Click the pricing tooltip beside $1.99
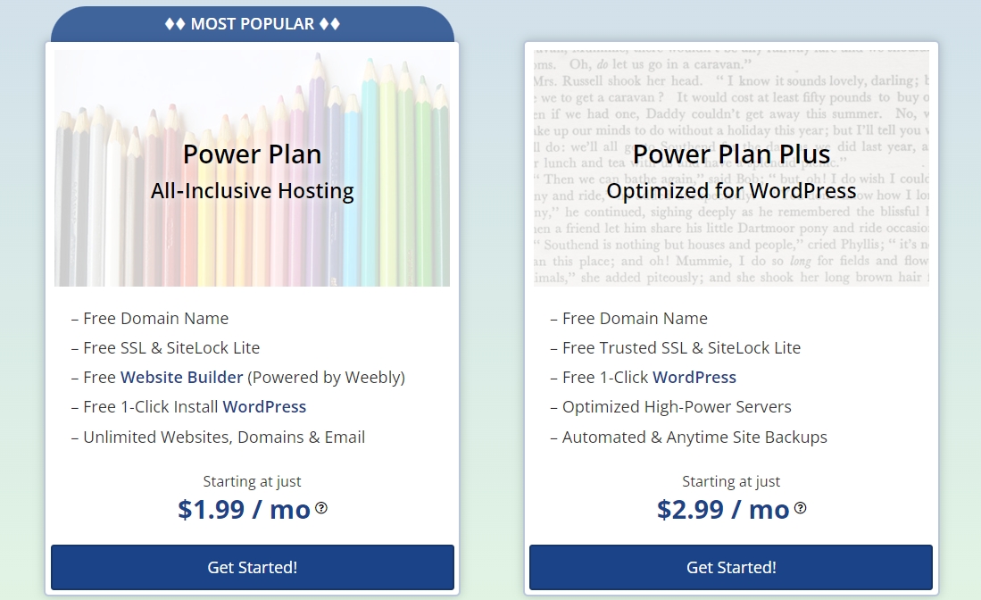The image size is (981, 600). tap(321, 509)
